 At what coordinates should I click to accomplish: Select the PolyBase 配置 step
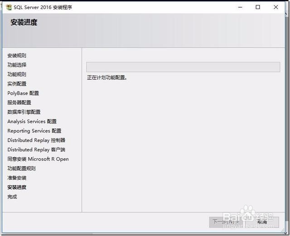[23, 93]
